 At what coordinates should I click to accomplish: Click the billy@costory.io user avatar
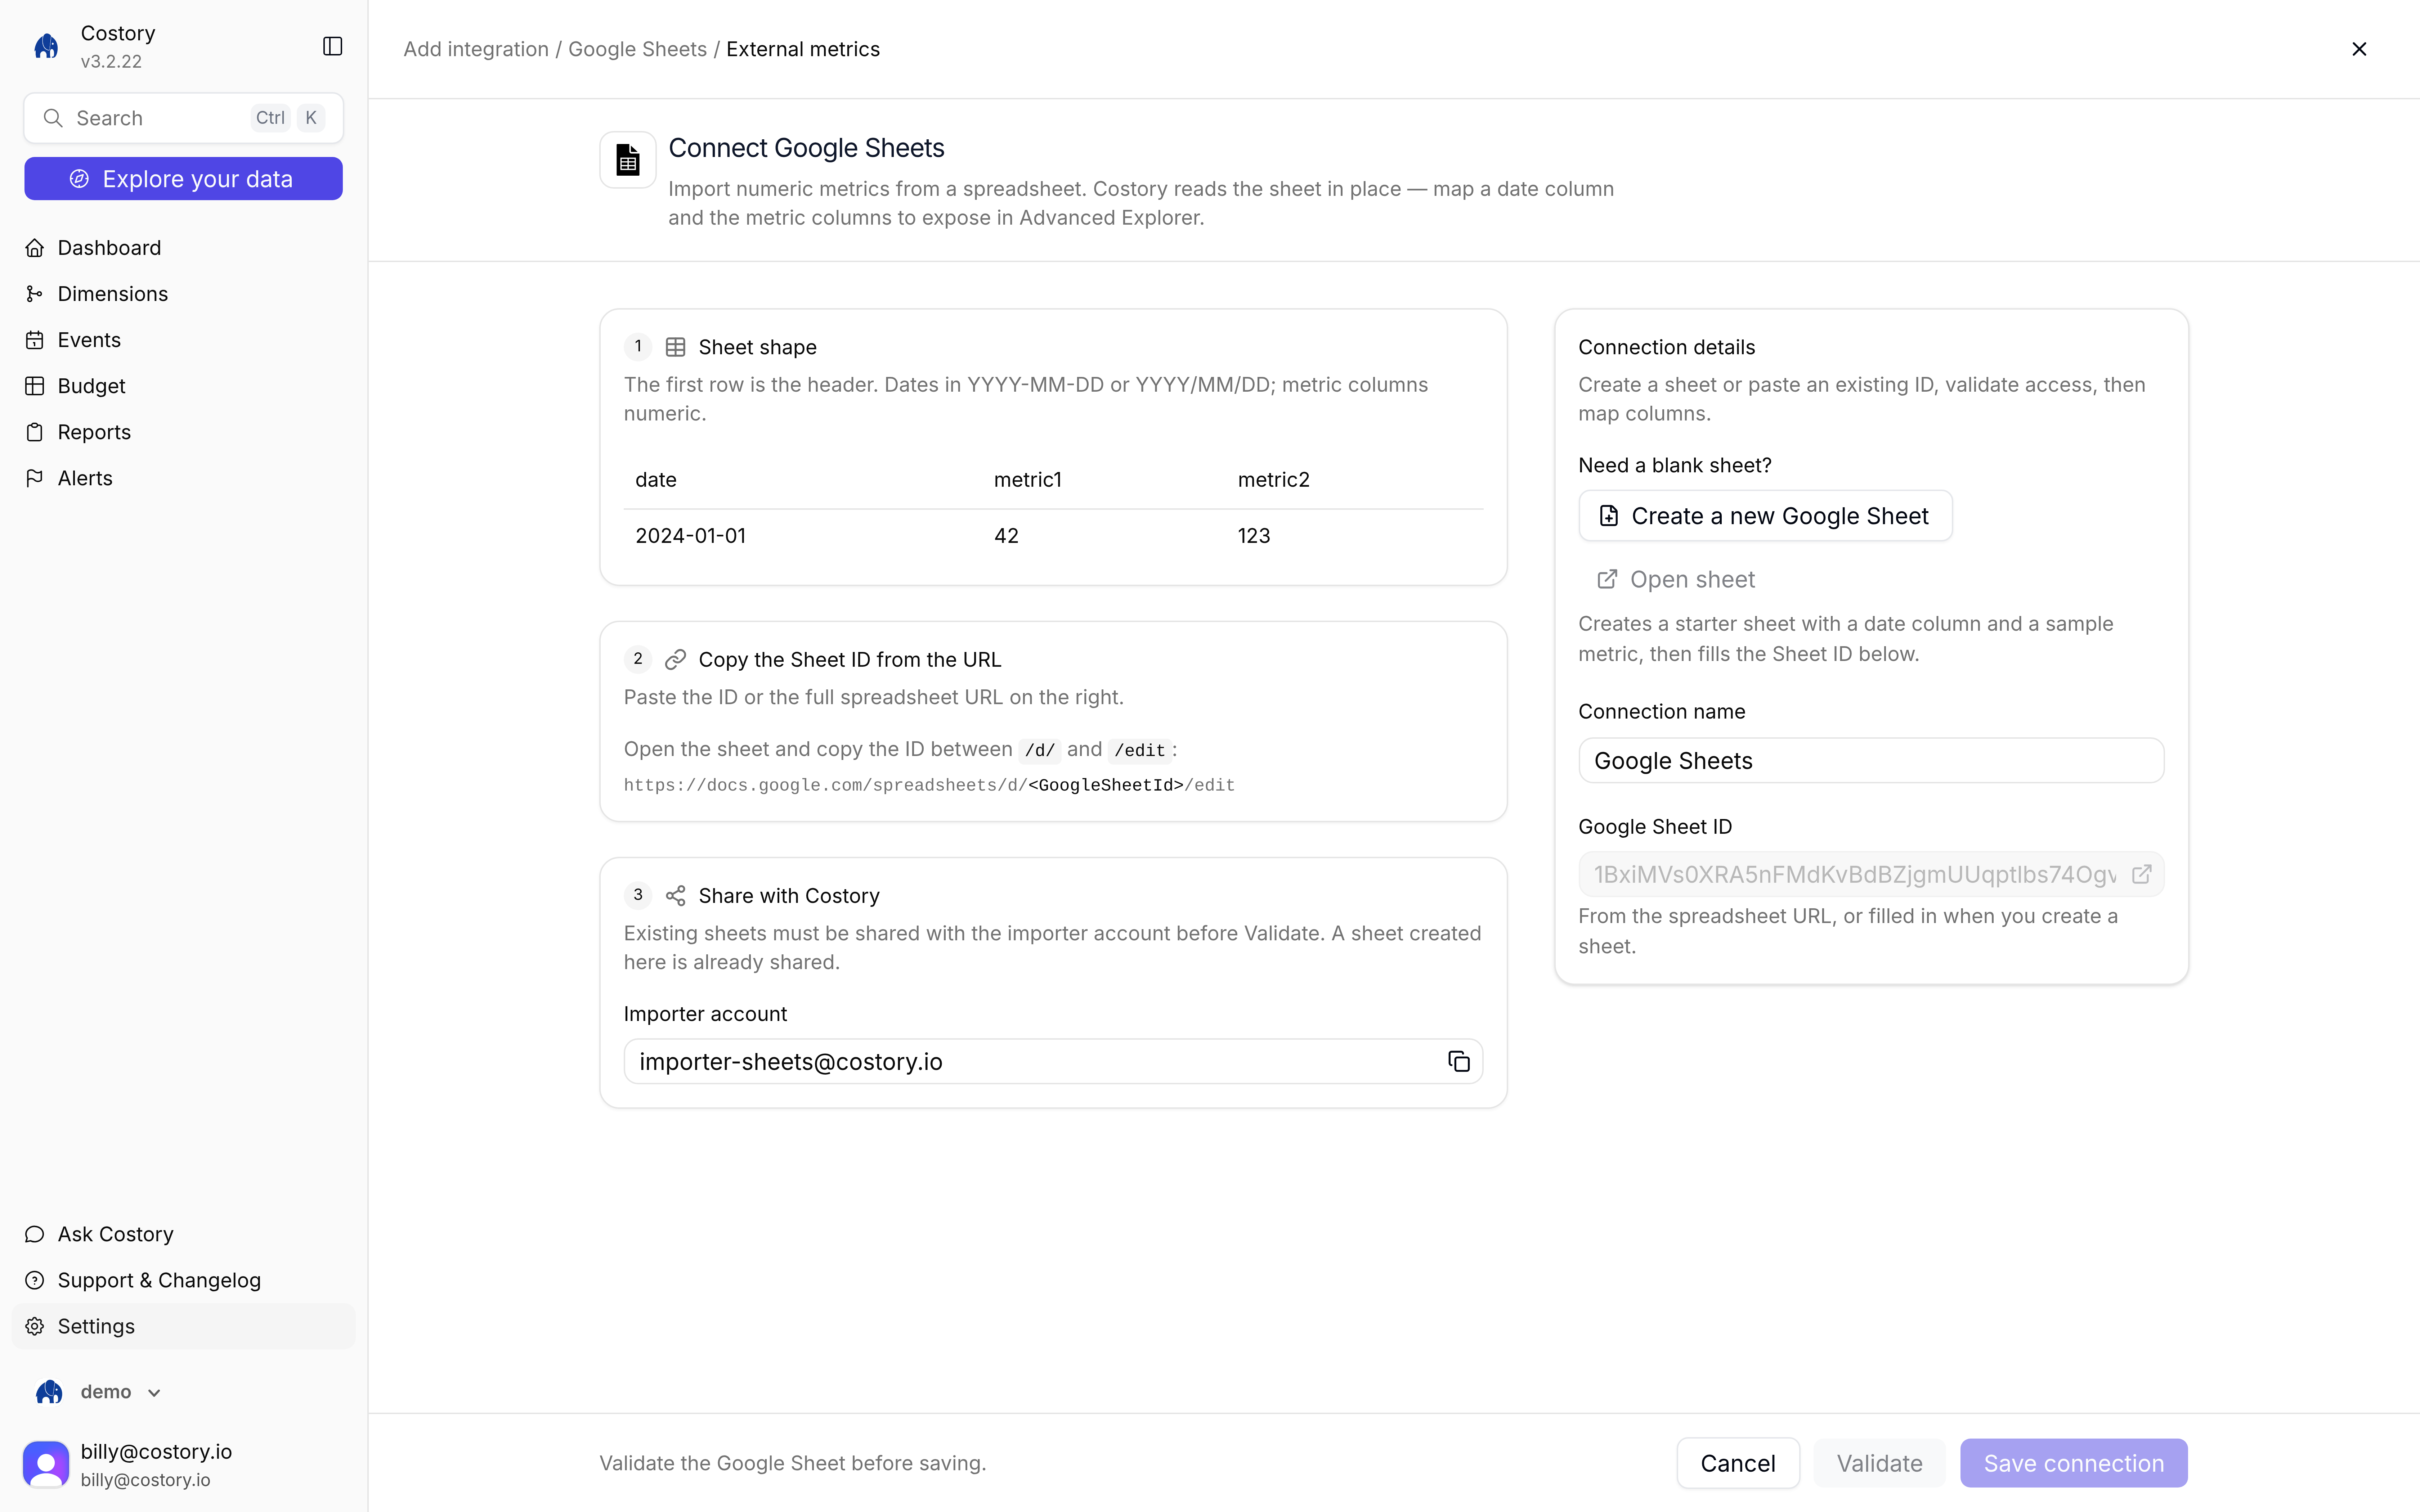pos(46,1464)
